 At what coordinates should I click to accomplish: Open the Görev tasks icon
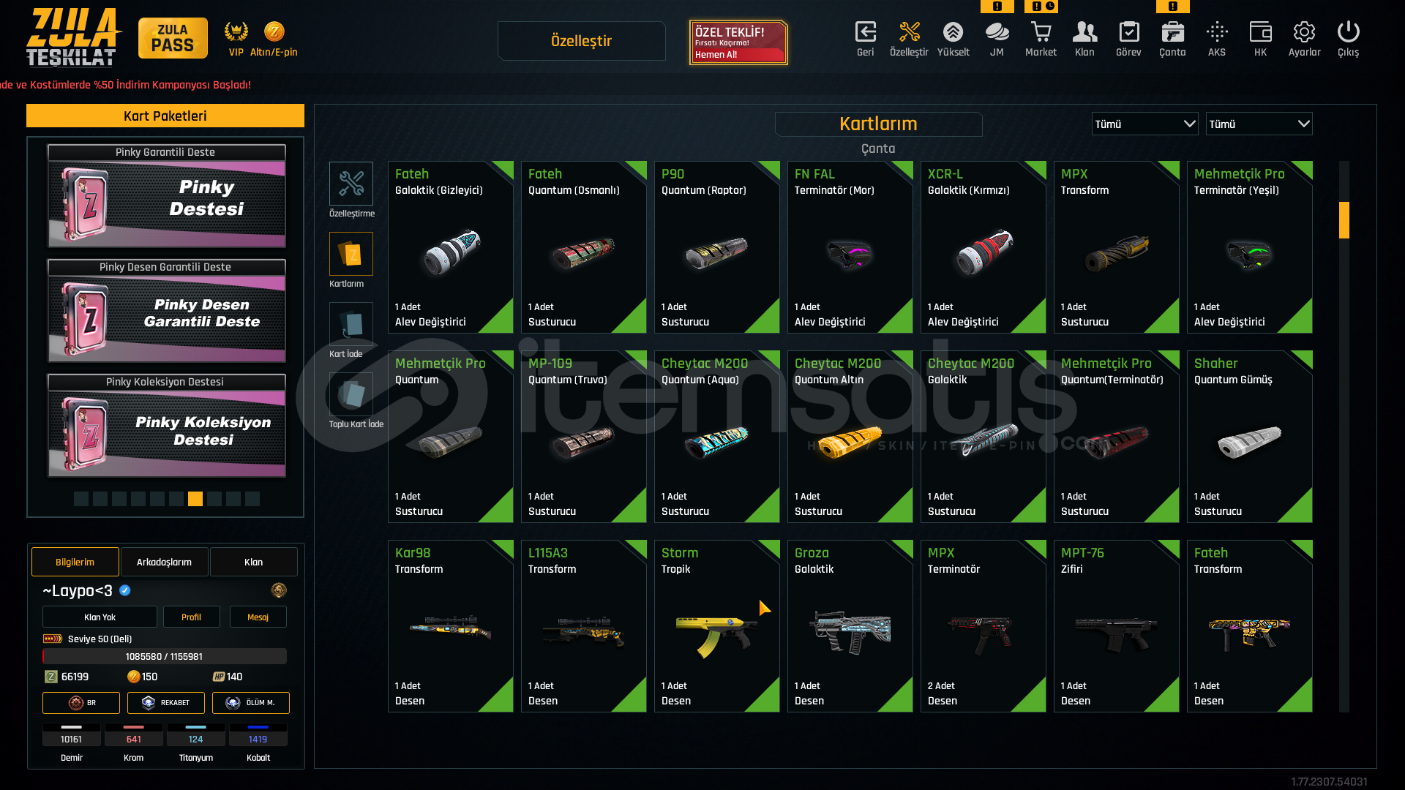tap(1129, 32)
